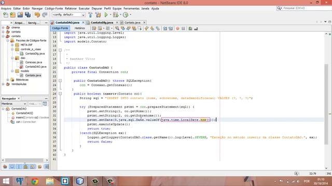The height and width of the screenshot is (186, 332).
Task: Click Navigator horizontal scrollbar right arrow
Action: (x=47, y=160)
